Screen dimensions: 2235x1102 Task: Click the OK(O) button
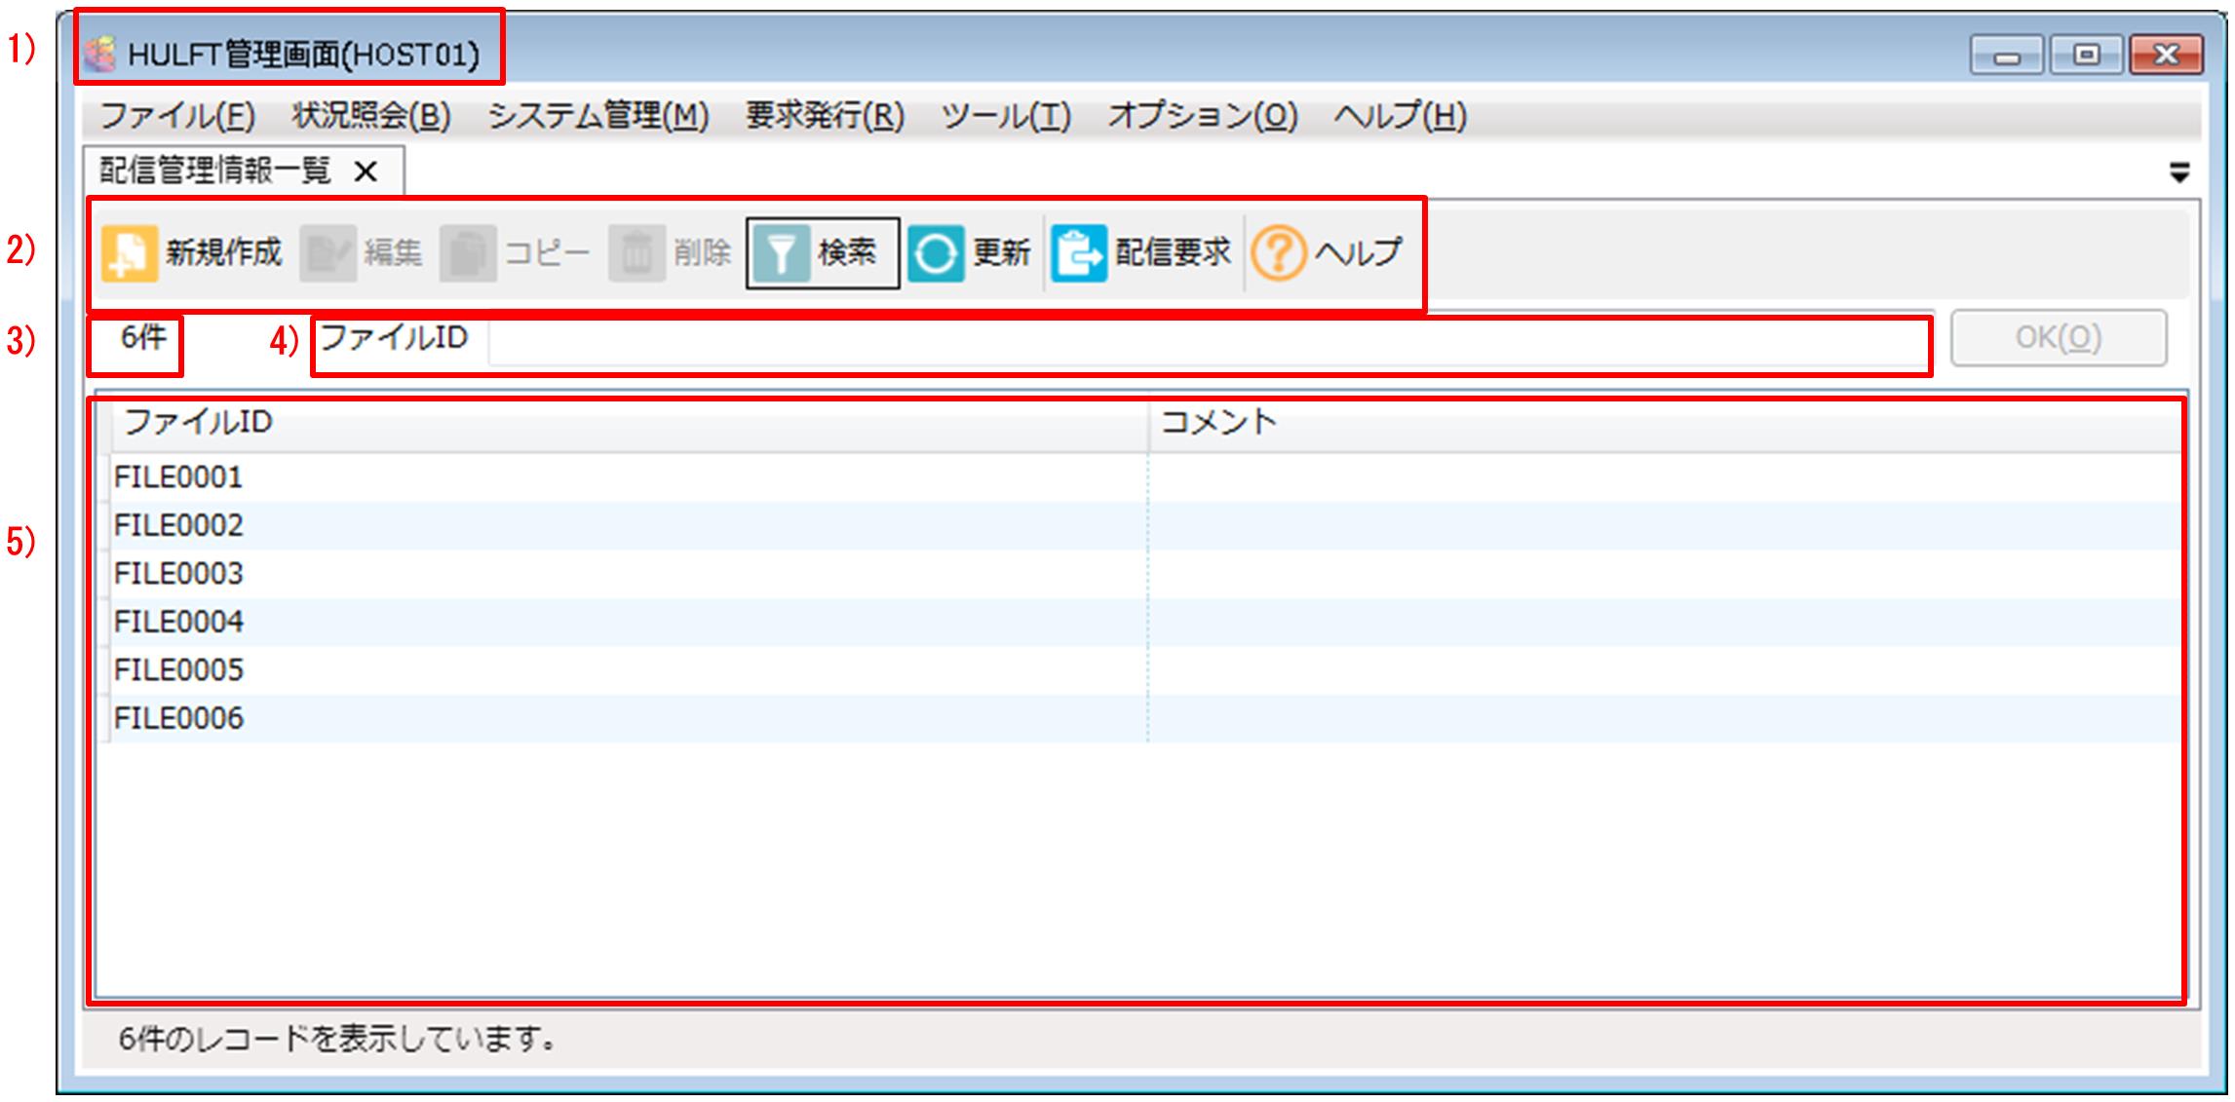(x=2059, y=338)
